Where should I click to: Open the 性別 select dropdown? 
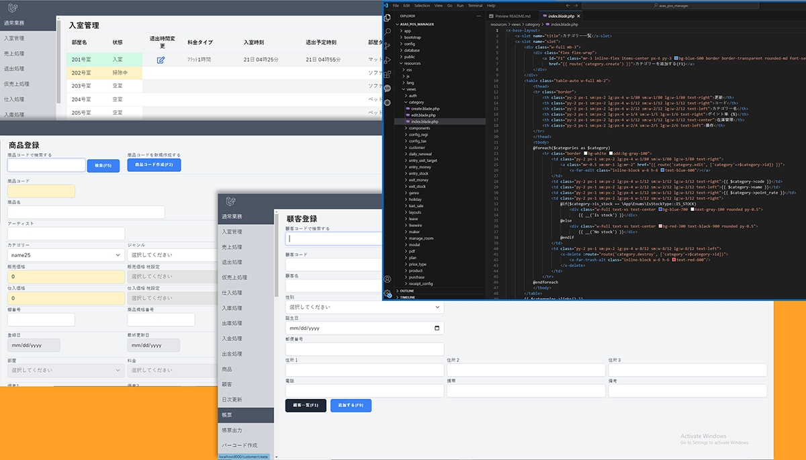click(x=364, y=307)
